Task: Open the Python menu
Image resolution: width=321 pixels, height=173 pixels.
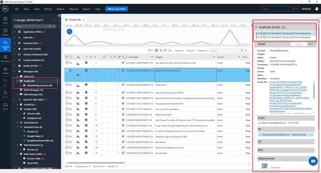Action: pos(61,9)
